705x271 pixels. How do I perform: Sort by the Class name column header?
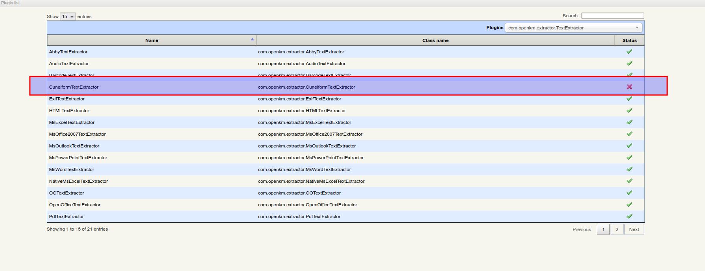coord(435,40)
